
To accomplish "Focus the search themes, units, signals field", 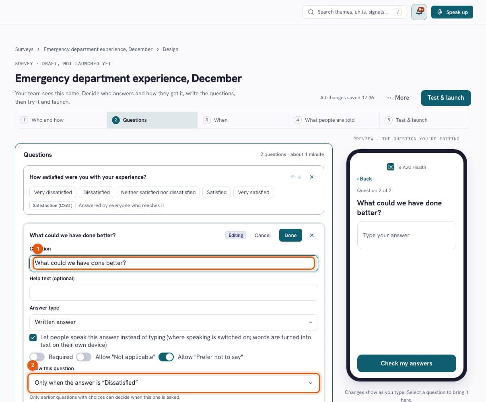I will pos(355,12).
